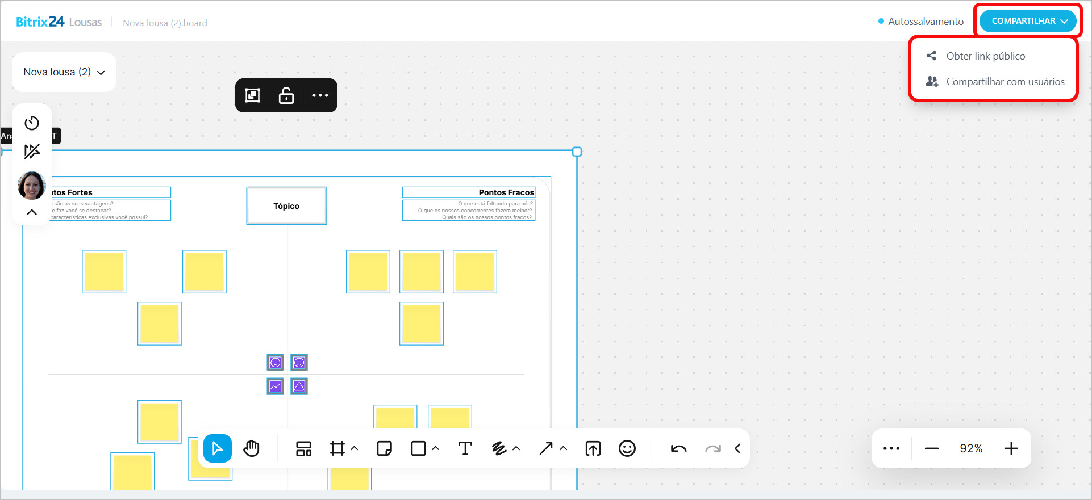
Task: Click the upload file icon
Action: click(593, 449)
